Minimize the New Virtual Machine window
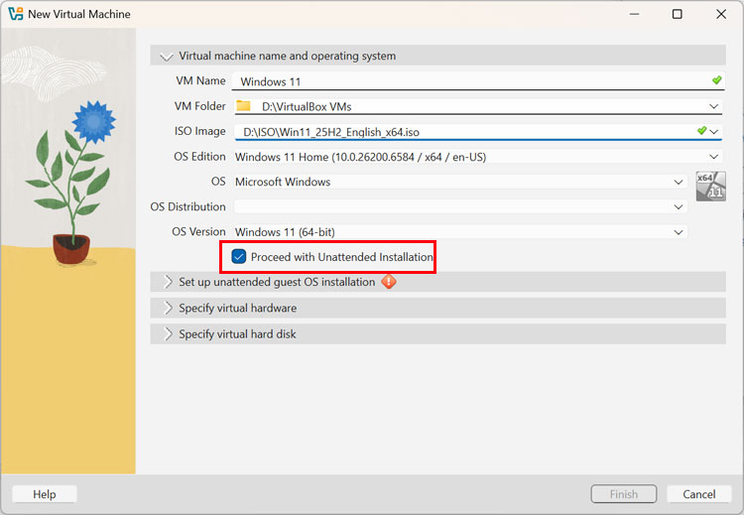The width and height of the screenshot is (744, 515). coord(635,14)
